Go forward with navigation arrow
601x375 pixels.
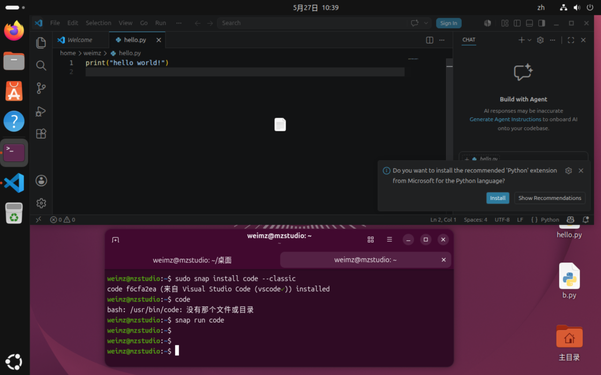(x=210, y=23)
